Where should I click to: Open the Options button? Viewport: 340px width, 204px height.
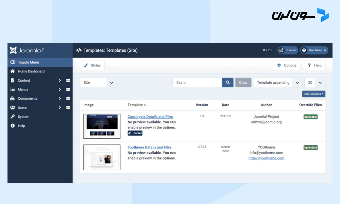click(x=286, y=66)
